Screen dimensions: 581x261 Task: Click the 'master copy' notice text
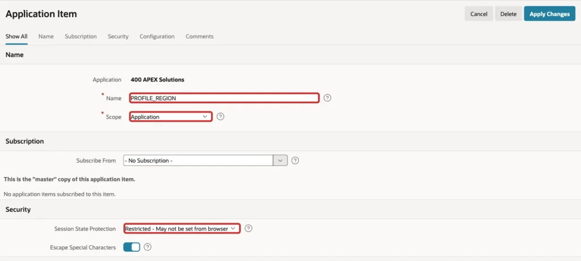pos(69,179)
